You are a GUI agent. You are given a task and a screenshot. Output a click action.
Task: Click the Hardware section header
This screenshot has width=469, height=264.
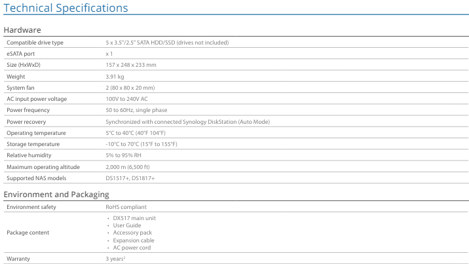coord(22,30)
